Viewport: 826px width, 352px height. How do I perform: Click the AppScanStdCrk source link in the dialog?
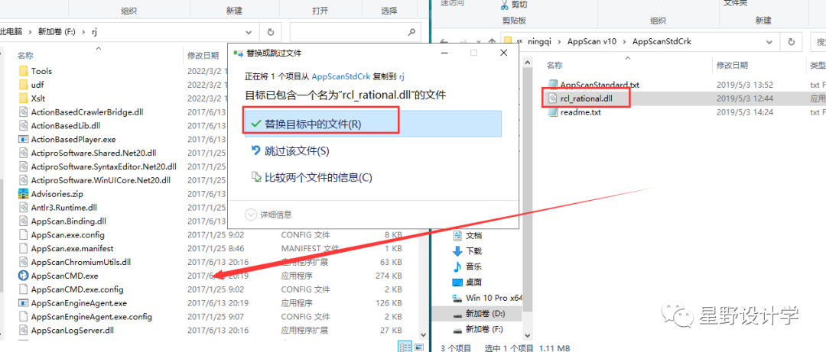click(341, 76)
